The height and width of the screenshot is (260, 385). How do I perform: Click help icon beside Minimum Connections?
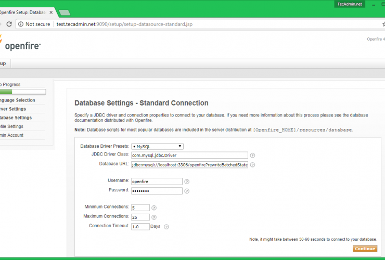[x=154, y=208]
